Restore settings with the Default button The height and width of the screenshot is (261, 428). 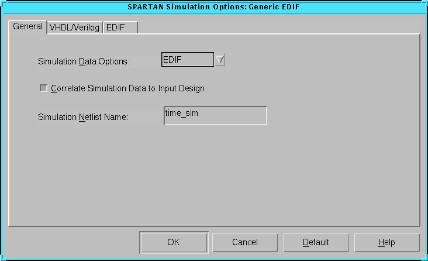[x=316, y=242]
